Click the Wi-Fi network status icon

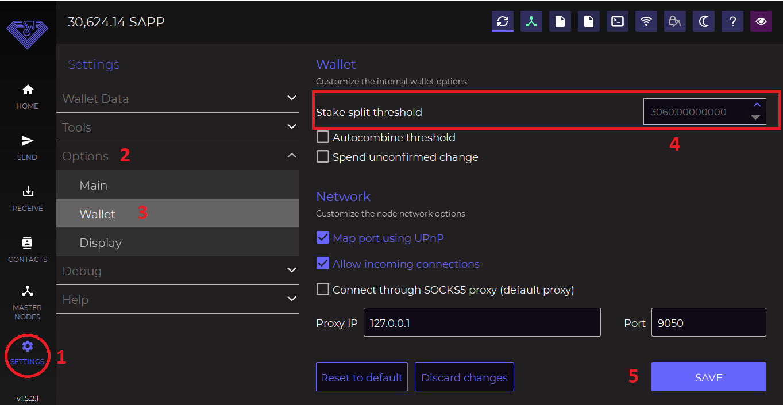[x=646, y=22]
